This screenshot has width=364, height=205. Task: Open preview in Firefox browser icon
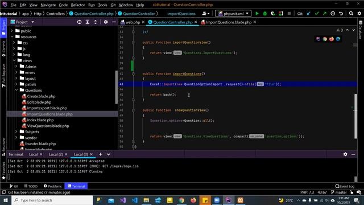point(331,39)
